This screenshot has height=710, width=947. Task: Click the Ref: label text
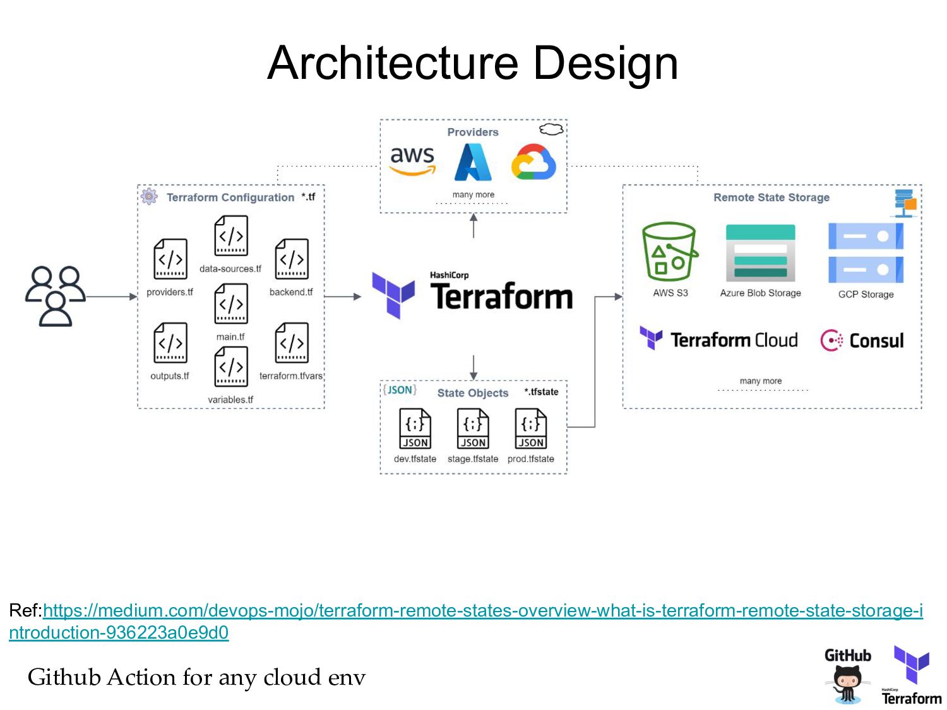point(25,610)
